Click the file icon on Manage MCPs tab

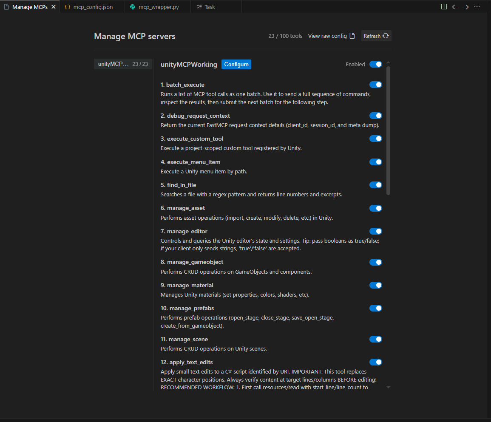pos(6,7)
